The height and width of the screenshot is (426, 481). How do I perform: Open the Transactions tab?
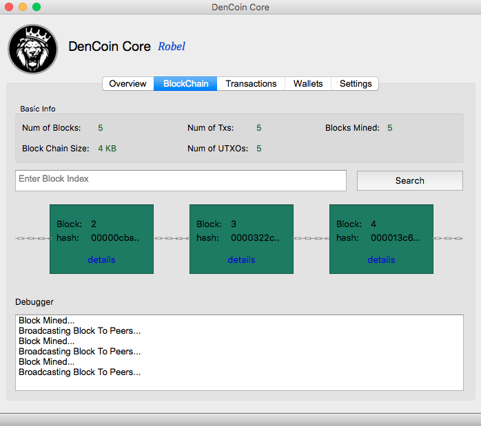251,83
